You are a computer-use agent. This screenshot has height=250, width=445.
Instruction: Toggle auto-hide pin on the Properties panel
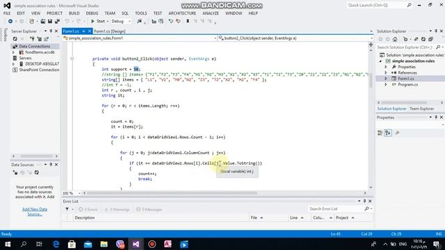(x=436, y=117)
